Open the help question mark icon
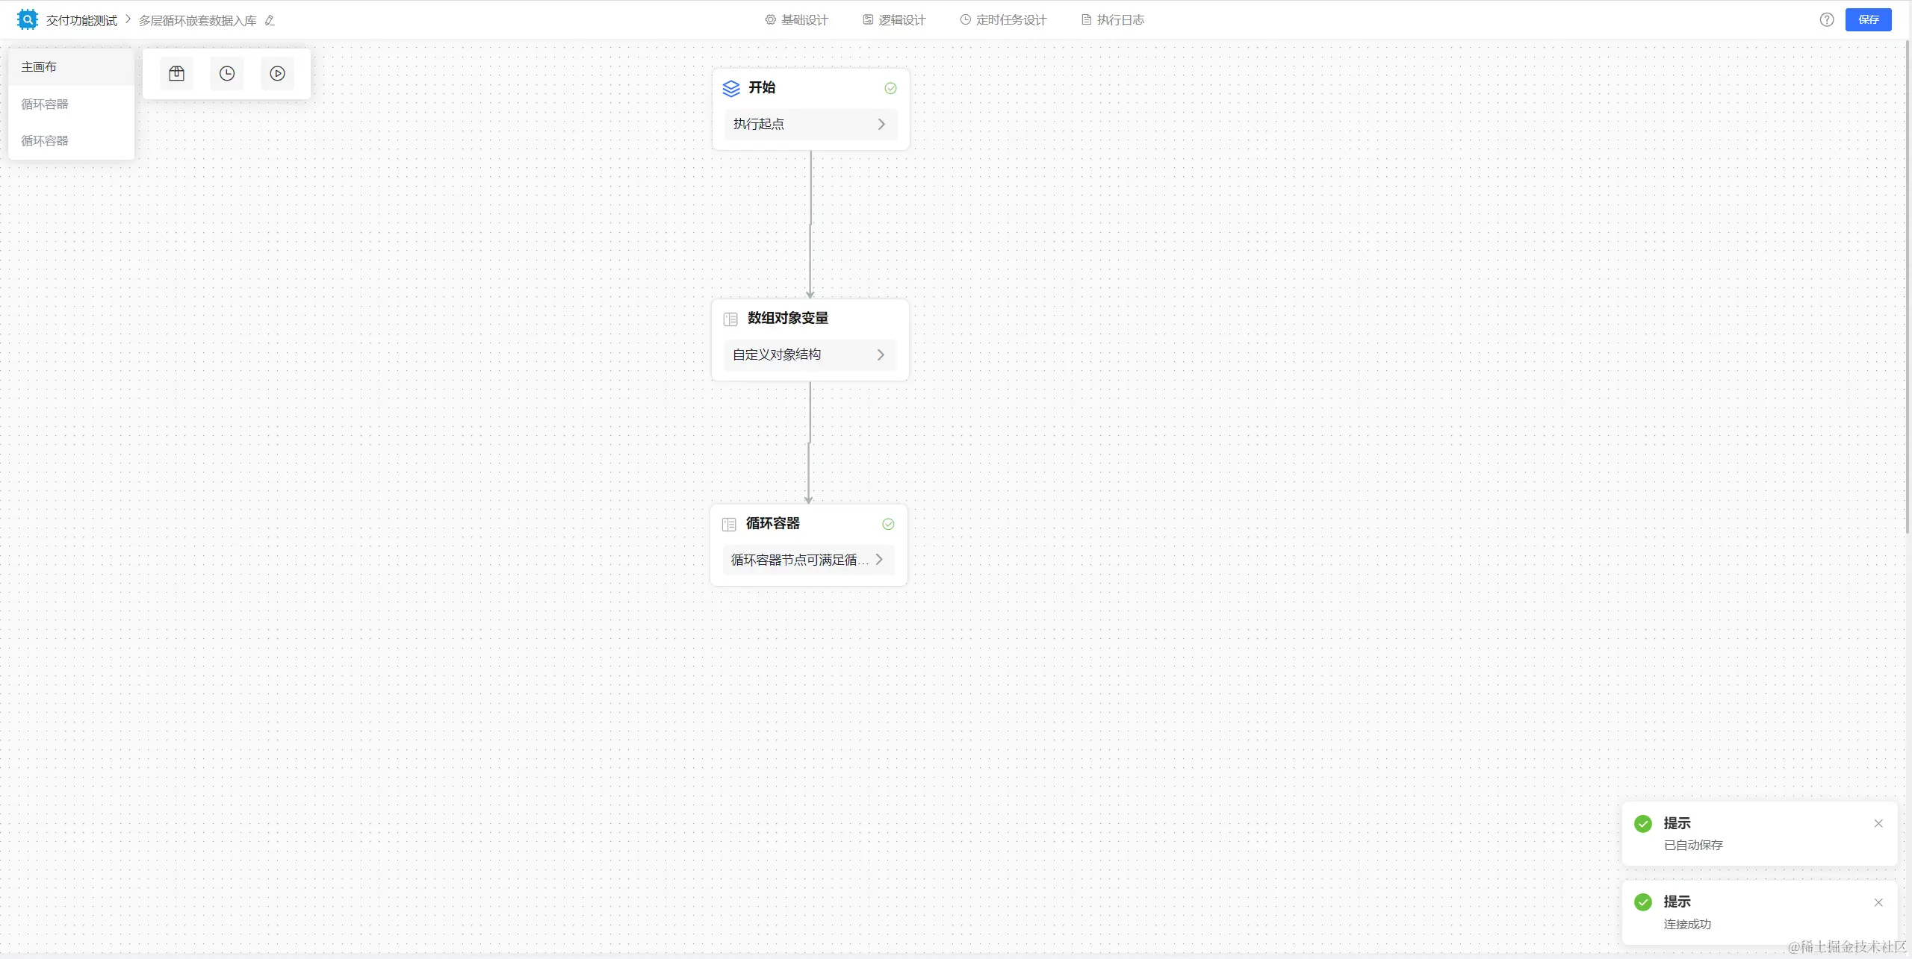This screenshot has width=1912, height=959. click(x=1826, y=20)
